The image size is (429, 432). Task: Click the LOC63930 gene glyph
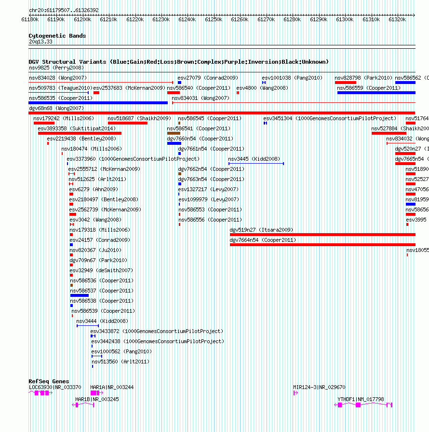(x=40, y=393)
